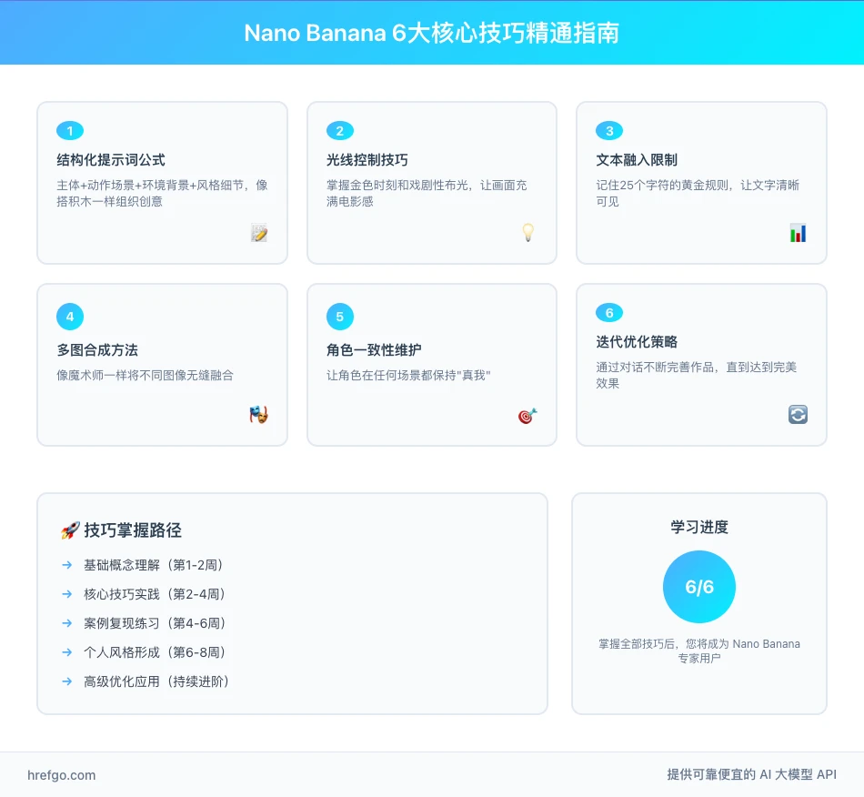Viewport: 864px width, 797px height.
Task: Click the 6/6 progress circle
Action: click(699, 587)
